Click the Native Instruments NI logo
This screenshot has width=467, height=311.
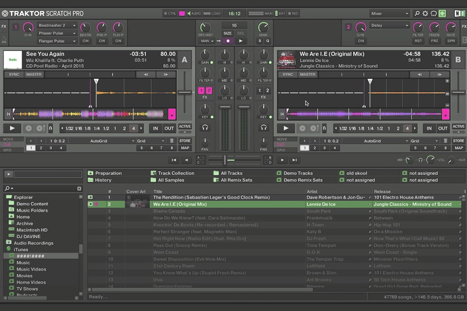click(x=460, y=14)
